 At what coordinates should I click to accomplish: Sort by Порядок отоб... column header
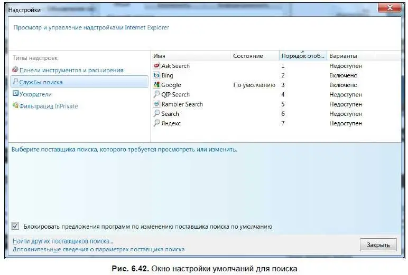pos(303,56)
